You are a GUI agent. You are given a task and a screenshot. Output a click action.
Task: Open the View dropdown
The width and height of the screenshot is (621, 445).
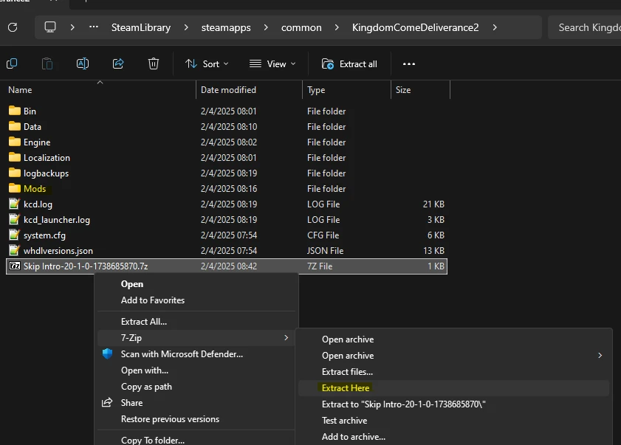[272, 64]
